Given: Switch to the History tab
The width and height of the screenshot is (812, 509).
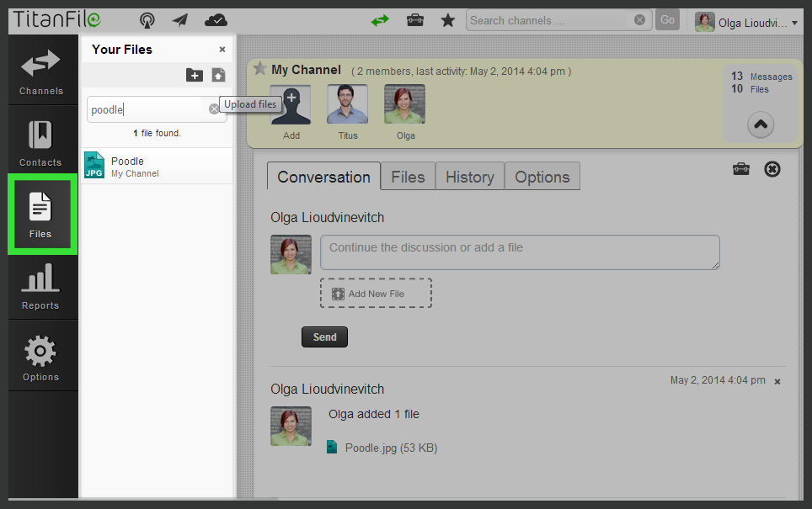Looking at the screenshot, I should coord(470,177).
